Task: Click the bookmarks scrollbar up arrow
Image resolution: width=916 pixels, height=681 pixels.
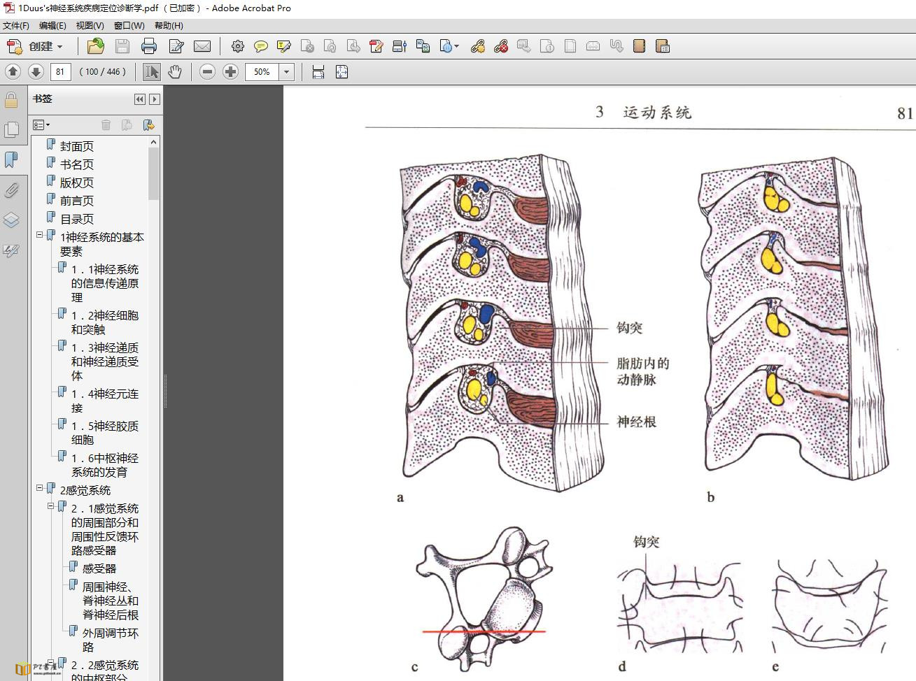Action: click(x=154, y=143)
